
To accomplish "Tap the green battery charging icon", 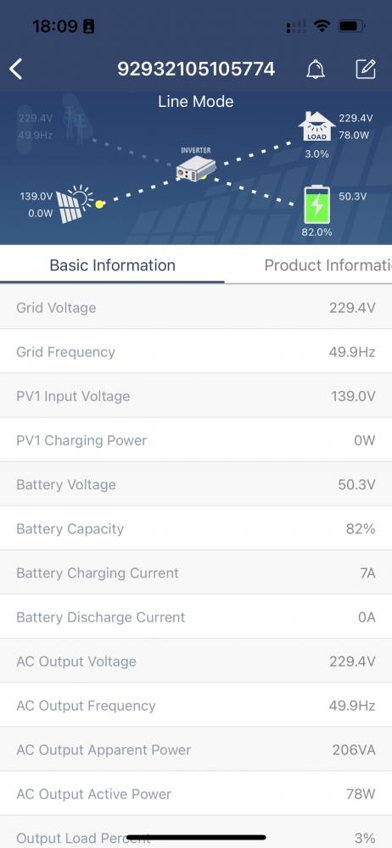I will pos(316,204).
